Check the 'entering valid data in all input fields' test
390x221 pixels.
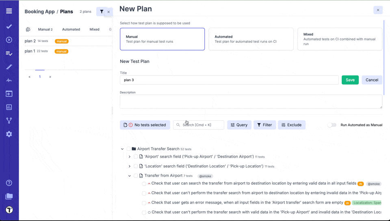click(x=144, y=184)
